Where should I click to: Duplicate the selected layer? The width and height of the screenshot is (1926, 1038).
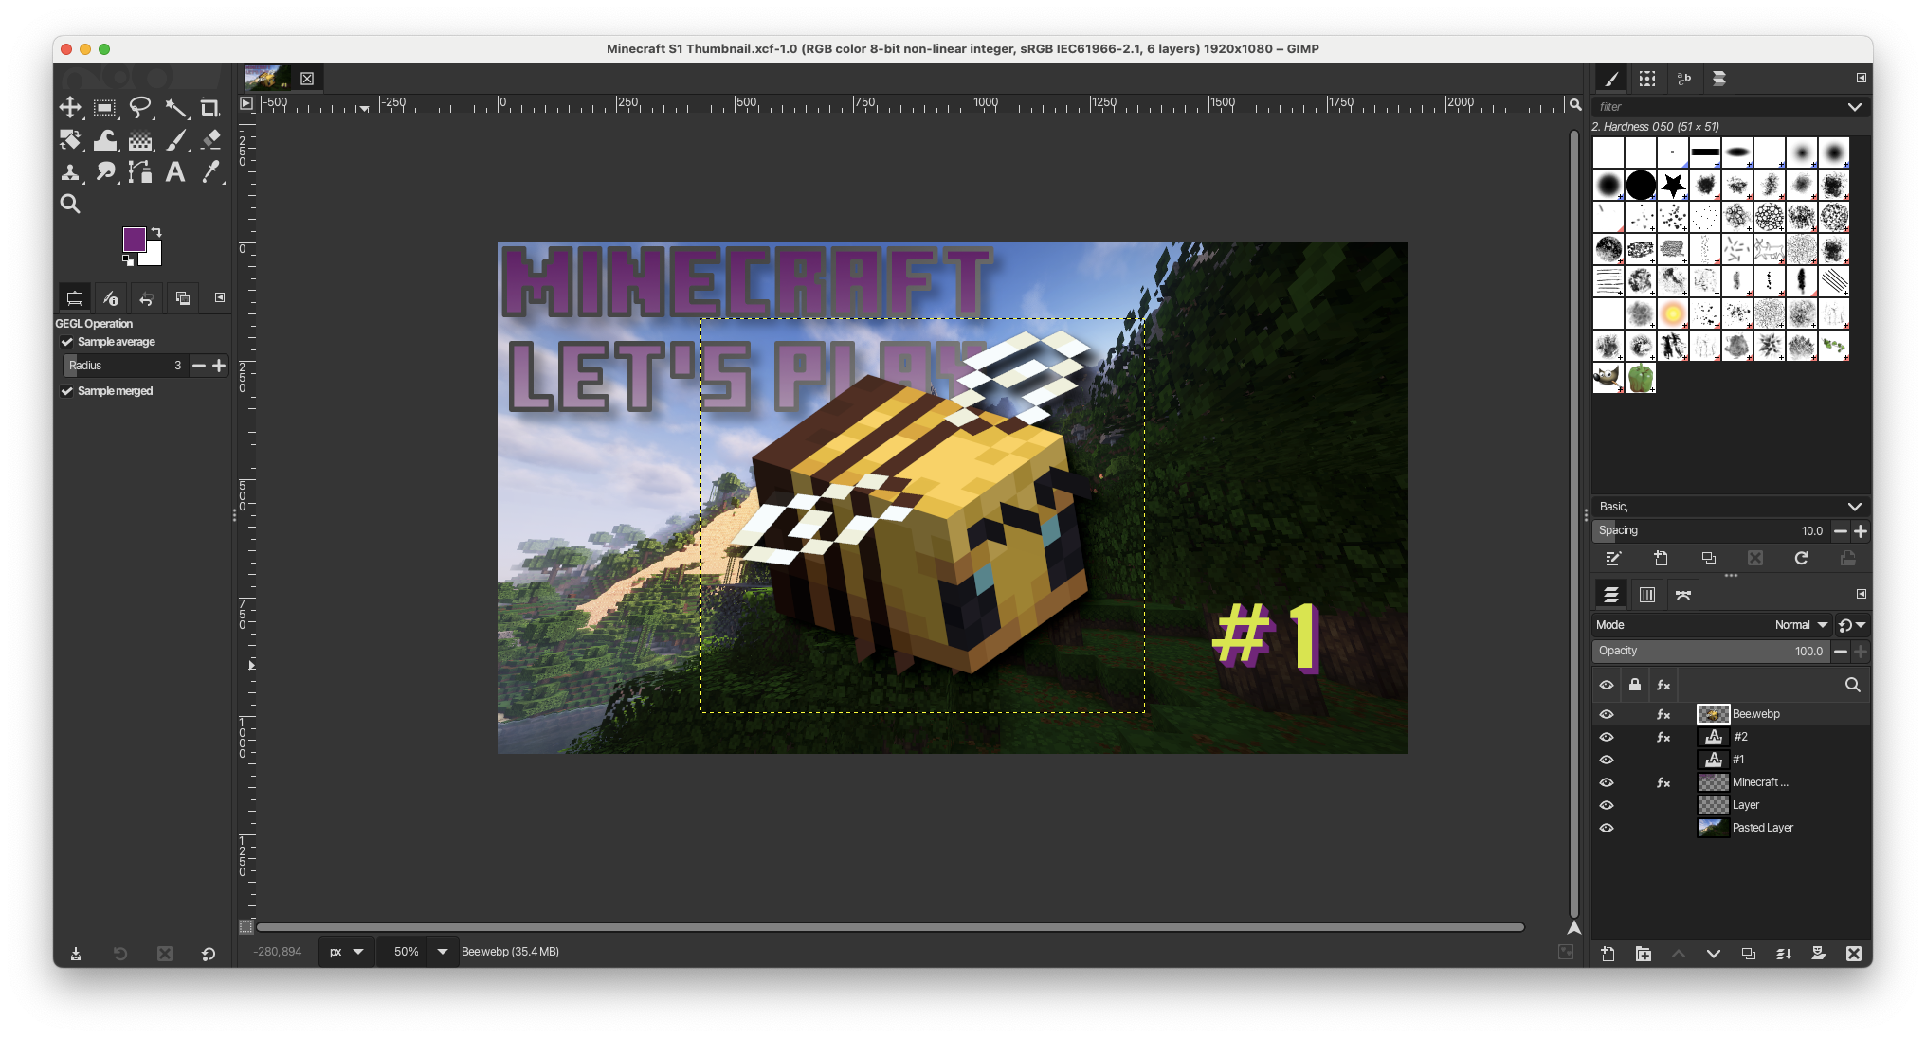(1749, 954)
